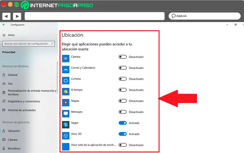The image size is (244, 153).
Task: Enable location toggle for Correo y Calendario
Action: pos(123,68)
